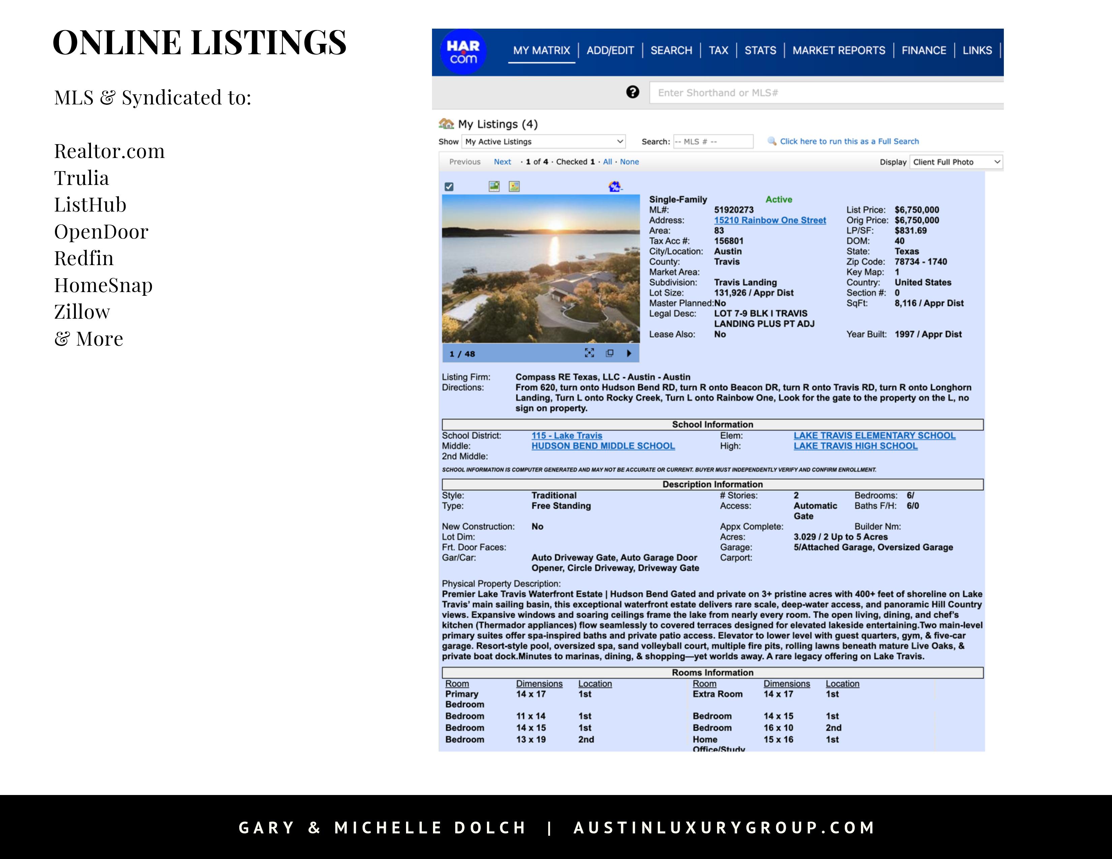Expand the listing photo to fullscreen
The image size is (1112, 859).
589,353
